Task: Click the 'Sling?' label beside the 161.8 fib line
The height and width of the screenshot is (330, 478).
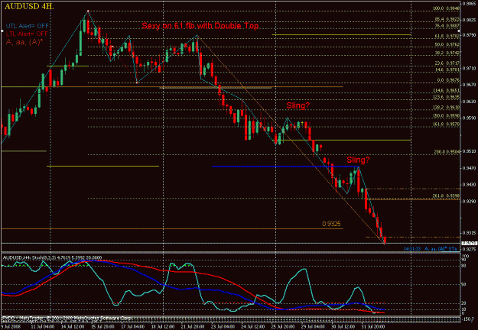Action: point(298,105)
